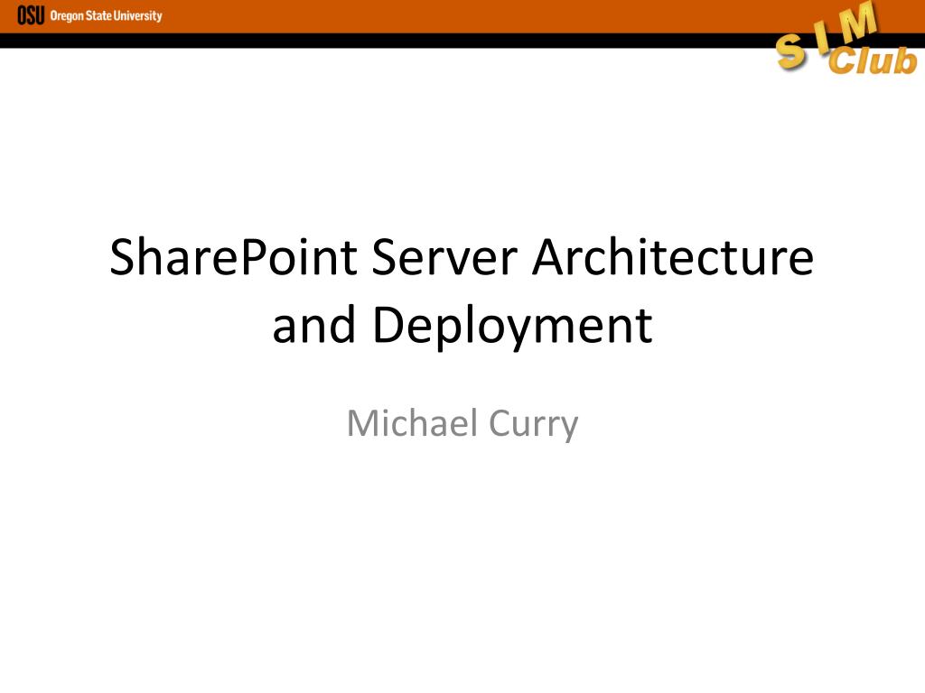This screenshot has width=925, height=693.
Task: Select the word 'SharePoint' in the title
Action: [233, 258]
